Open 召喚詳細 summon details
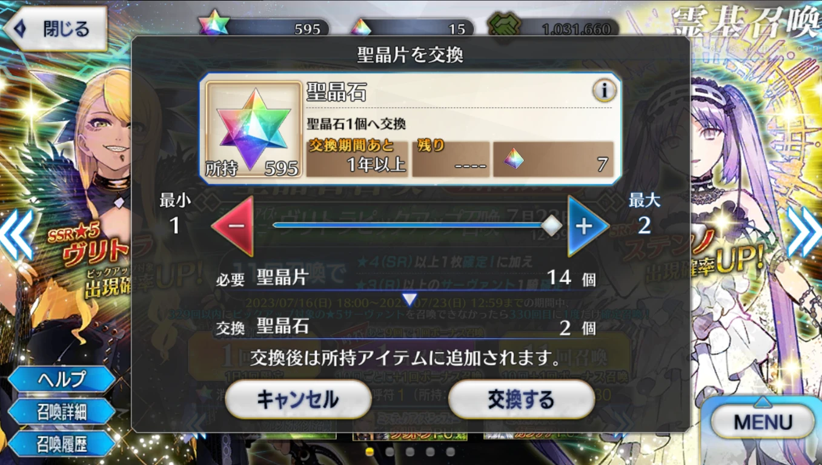 62,412
